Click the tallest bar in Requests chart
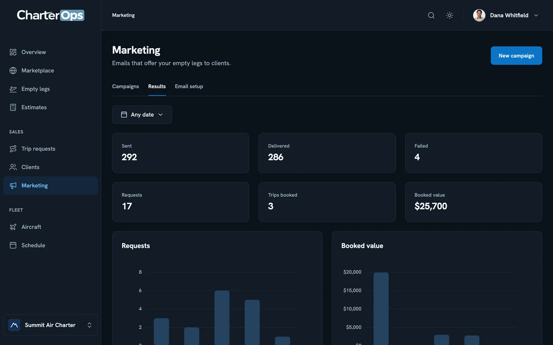Viewport: 553px width, 345px height. coord(222,318)
